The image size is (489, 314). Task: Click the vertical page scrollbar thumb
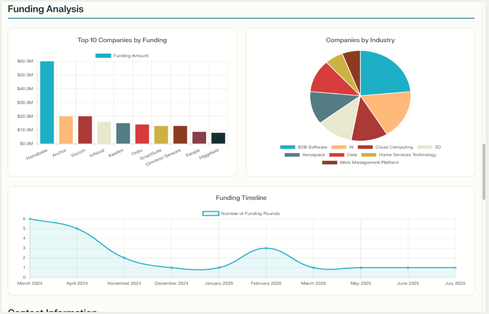pyautogui.click(x=485, y=171)
